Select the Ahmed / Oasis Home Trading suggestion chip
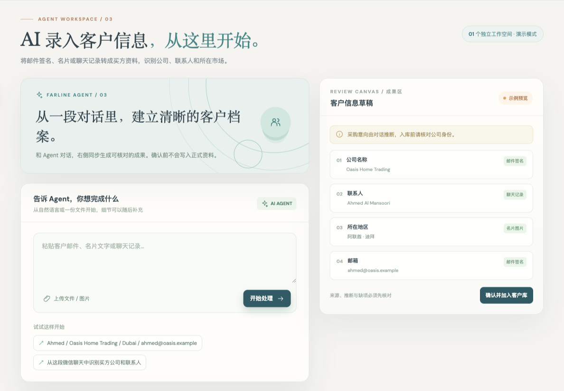 (x=118, y=343)
